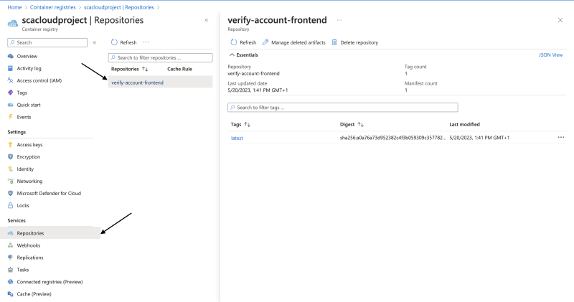Click the Identity icon

pos(10,169)
